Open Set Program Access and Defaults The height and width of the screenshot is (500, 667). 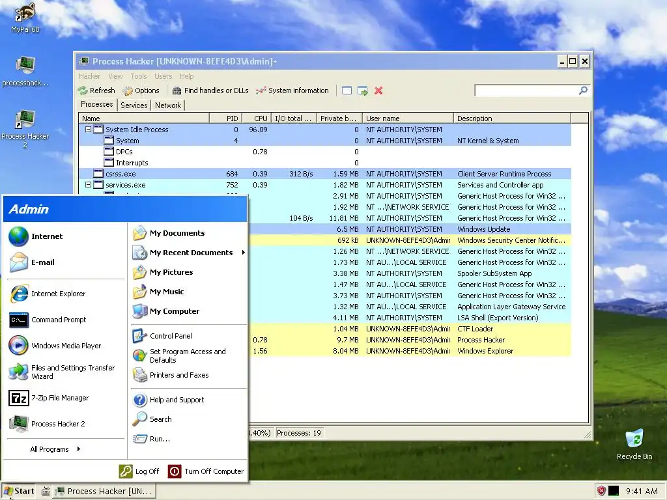tap(189, 355)
